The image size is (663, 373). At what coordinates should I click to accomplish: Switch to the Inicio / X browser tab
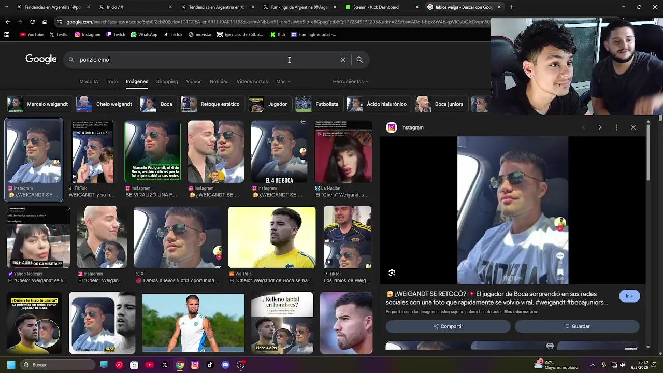tap(135, 7)
